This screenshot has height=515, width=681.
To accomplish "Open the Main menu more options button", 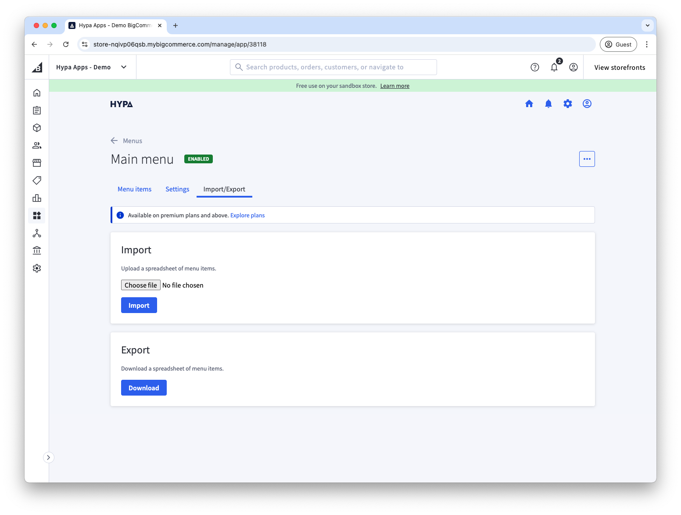I will tap(587, 159).
